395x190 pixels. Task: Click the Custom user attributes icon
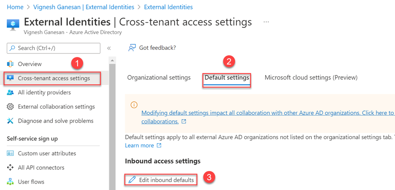[11, 153]
